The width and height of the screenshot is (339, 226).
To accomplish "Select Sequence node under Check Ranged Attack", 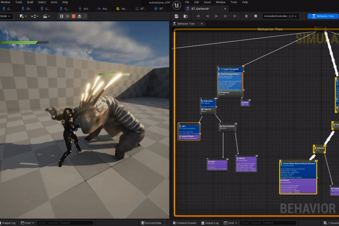I will click(231, 93).
